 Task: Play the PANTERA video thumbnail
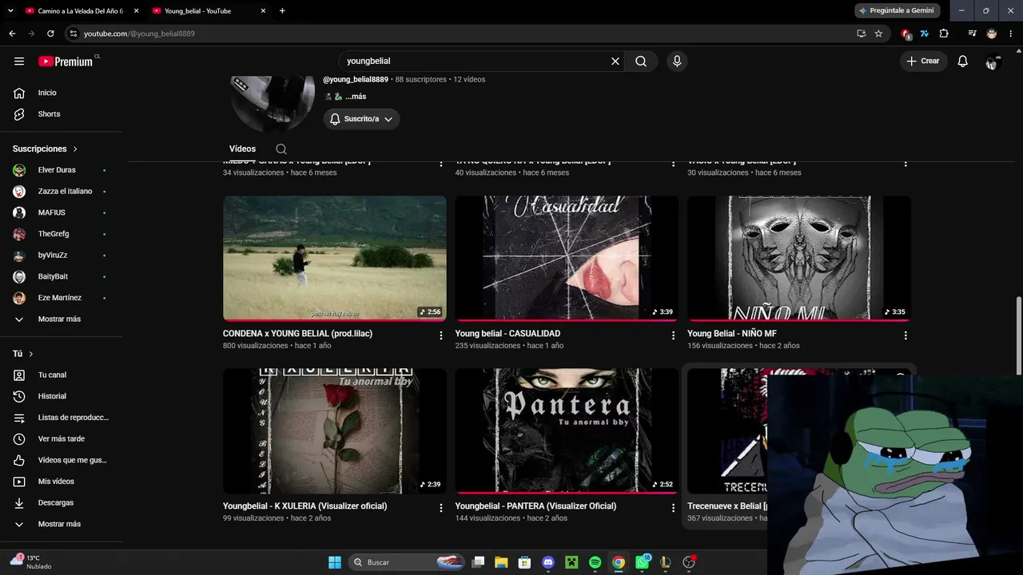pos(567,431)
